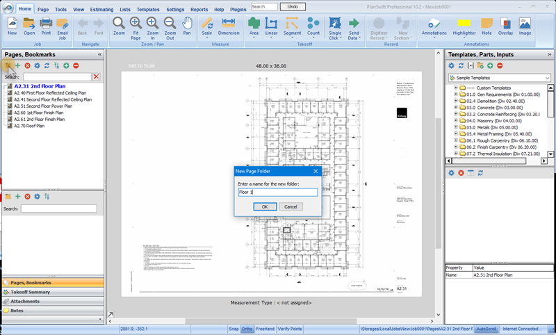Close the New Page Folder dialog
Image resolution: width=556 pixels, height=335 pixels.
click(316, 171)
